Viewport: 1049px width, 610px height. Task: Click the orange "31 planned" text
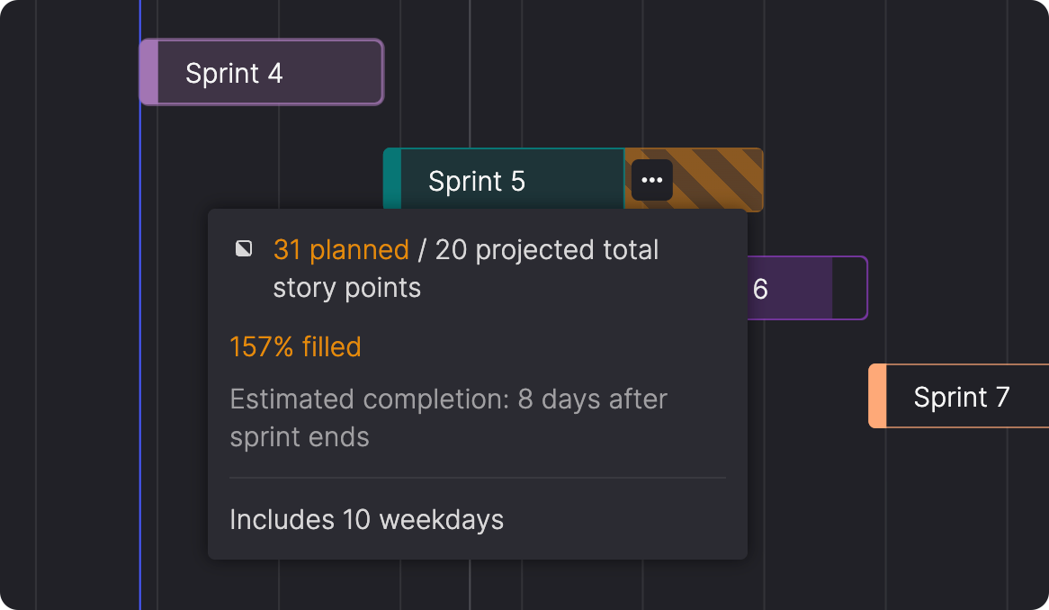click(341, 249)
